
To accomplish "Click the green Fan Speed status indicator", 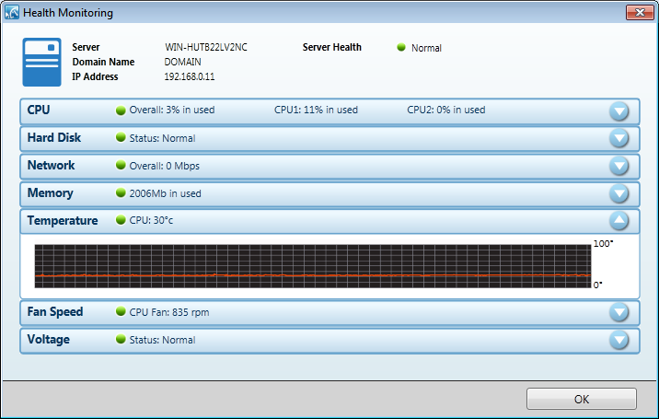I will click(121, 312).
